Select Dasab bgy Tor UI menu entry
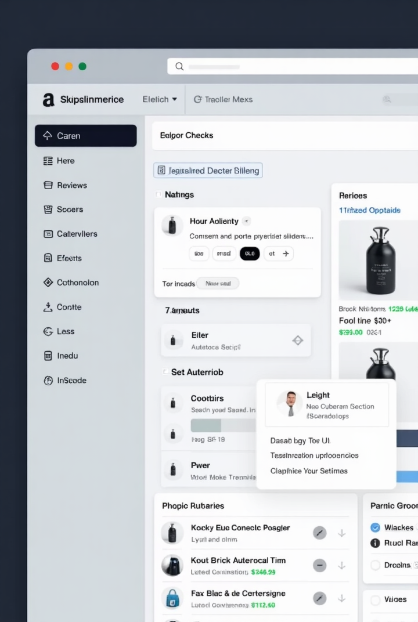The width and height of the screenshot is (418, 622). coord(300,441)
